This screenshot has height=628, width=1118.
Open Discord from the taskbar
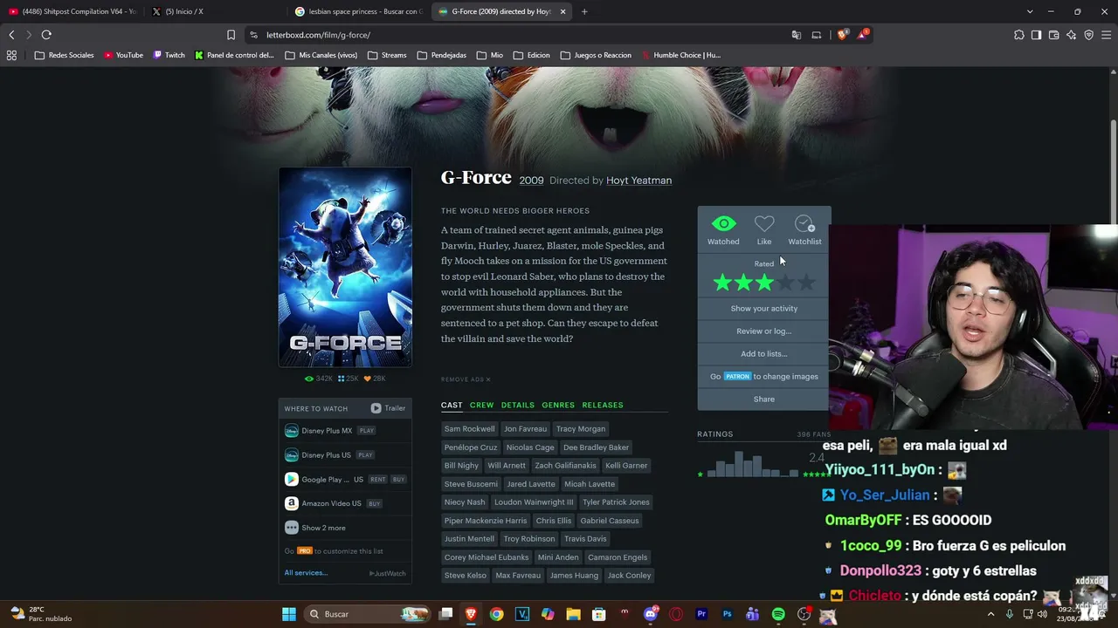tap(650, 614)
